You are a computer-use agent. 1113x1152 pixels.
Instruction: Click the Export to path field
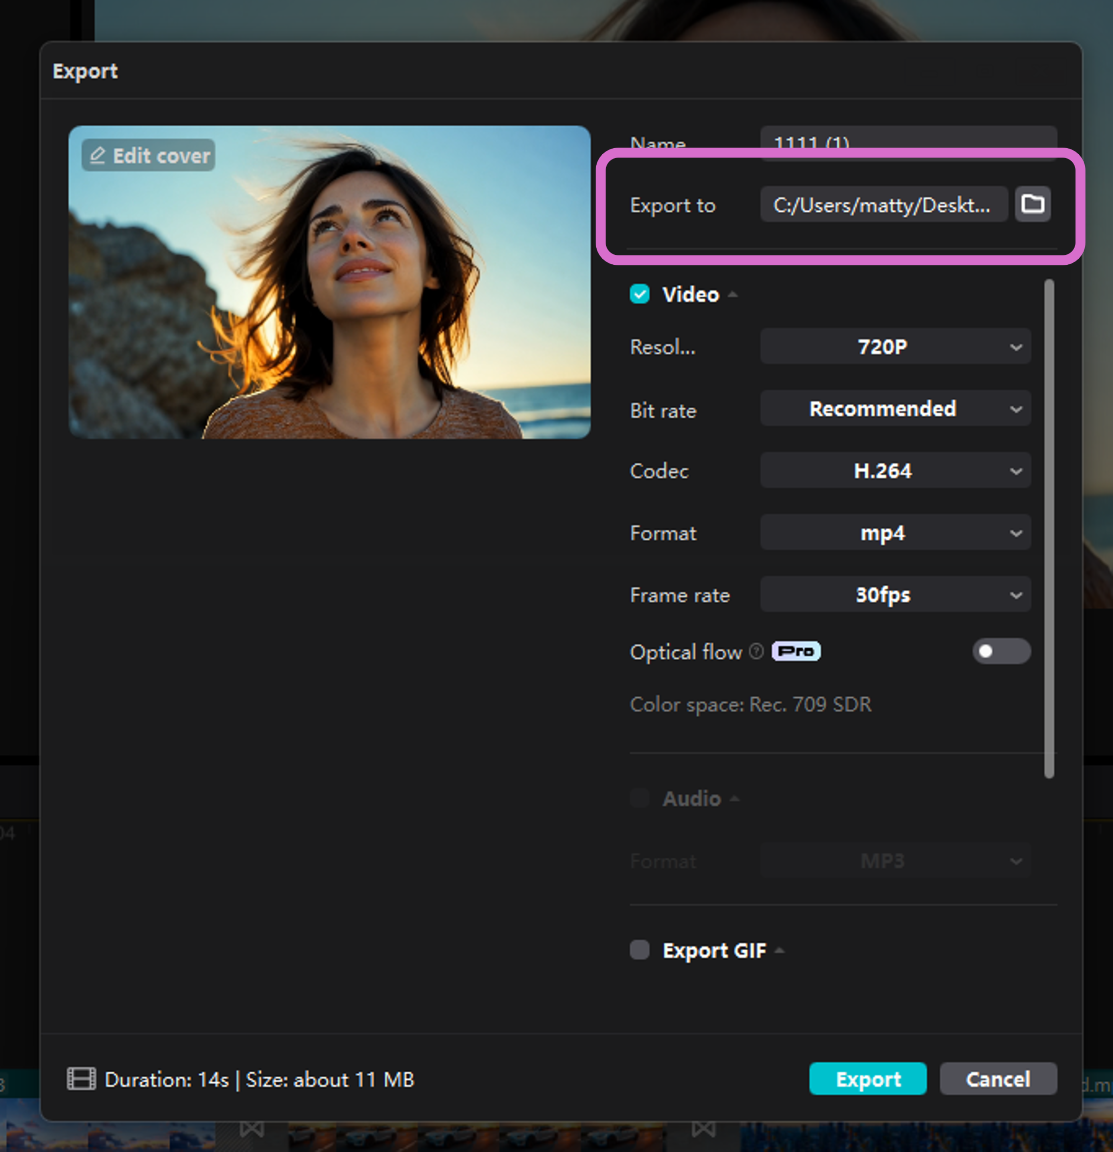[x=883, y=205]
